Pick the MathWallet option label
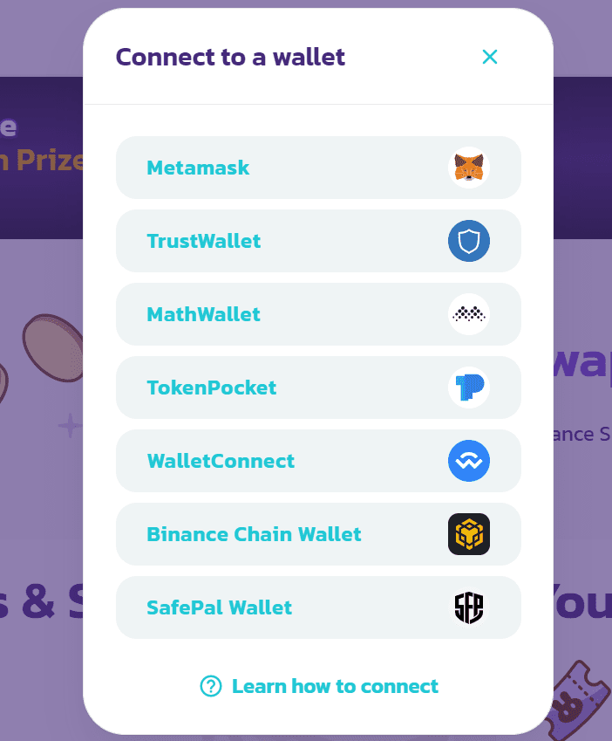This screenshot has height=741, width=612. tap(203, 314)
